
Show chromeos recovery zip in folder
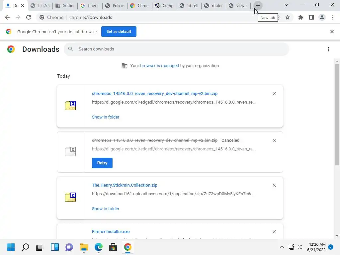[106, 117]
